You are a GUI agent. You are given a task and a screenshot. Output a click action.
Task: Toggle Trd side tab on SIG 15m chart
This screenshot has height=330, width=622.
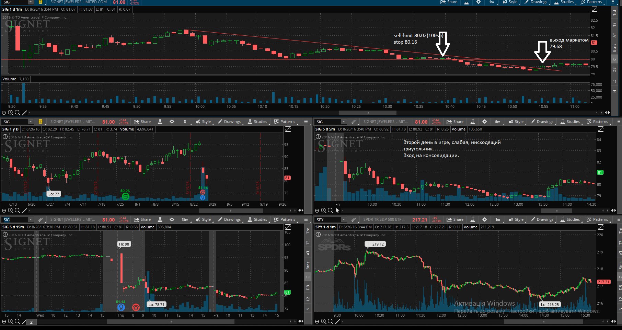click(308, 231)
